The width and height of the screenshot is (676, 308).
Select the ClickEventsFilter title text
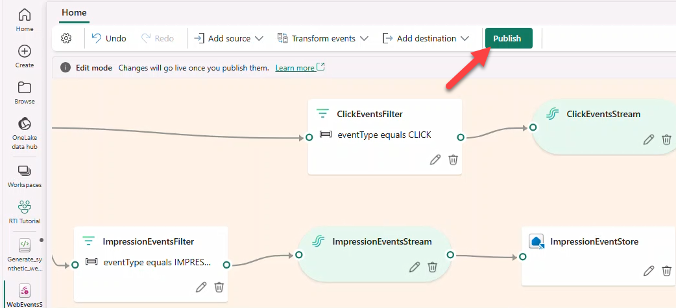[x=370, y=114]
